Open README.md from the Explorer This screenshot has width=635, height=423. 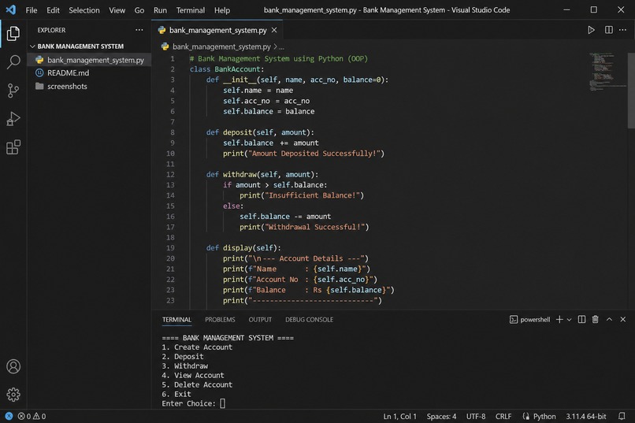pos(90,73)
